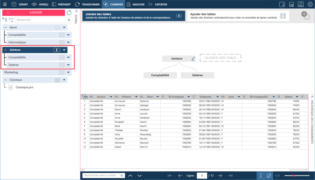Select the Ajouter des tables option

(238, 16)
